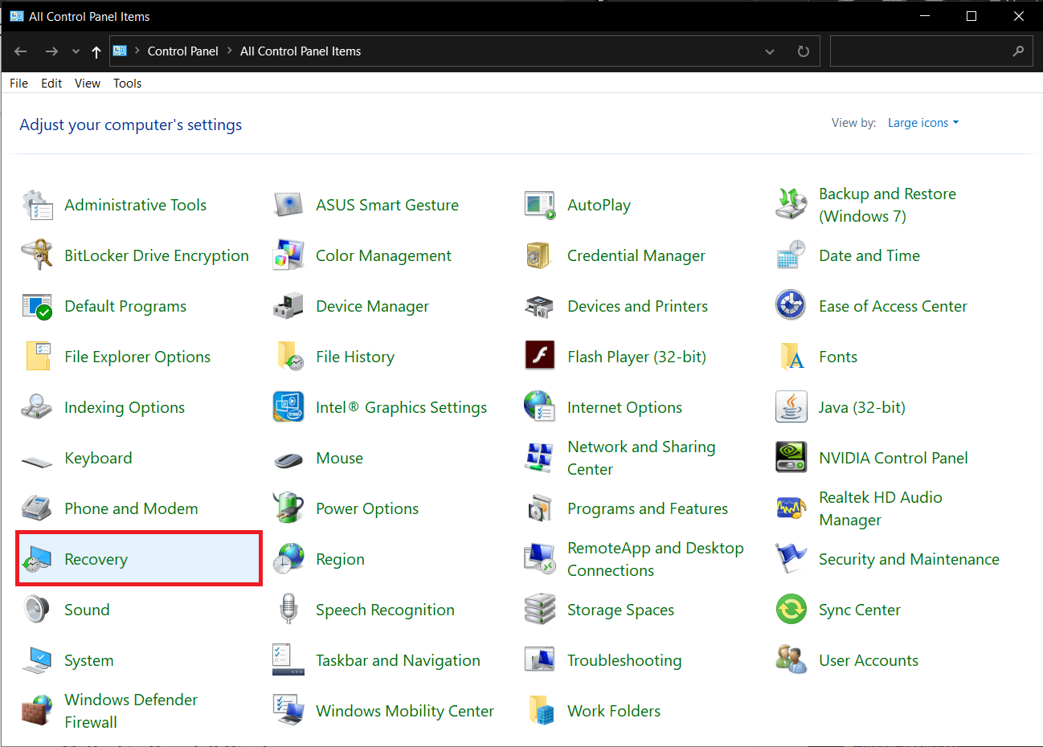Open Speech Recognition settings
This screenshot has width=1043, height=747.
pyautogui.click(x=385, y=609)
